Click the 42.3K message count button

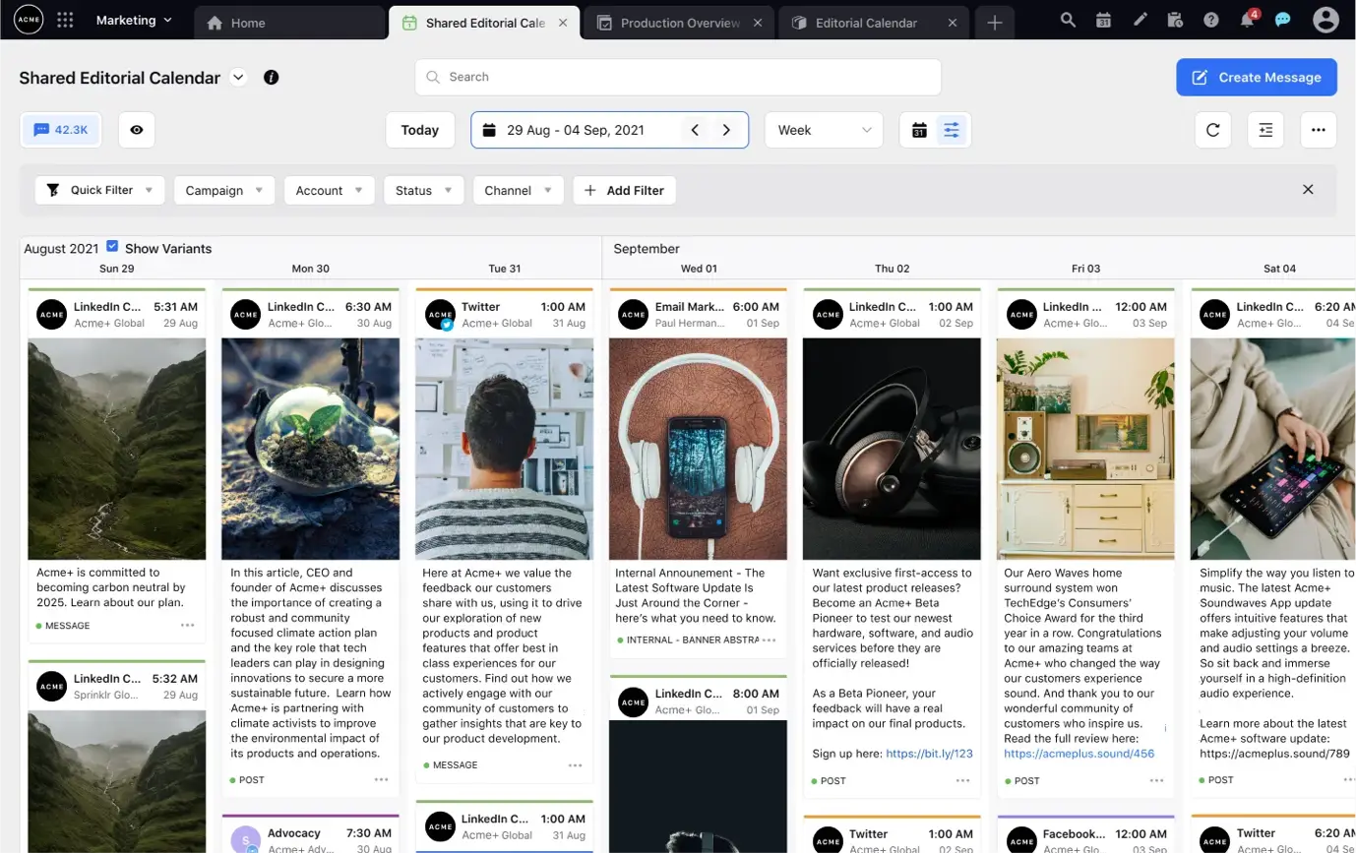click(61, 129)
